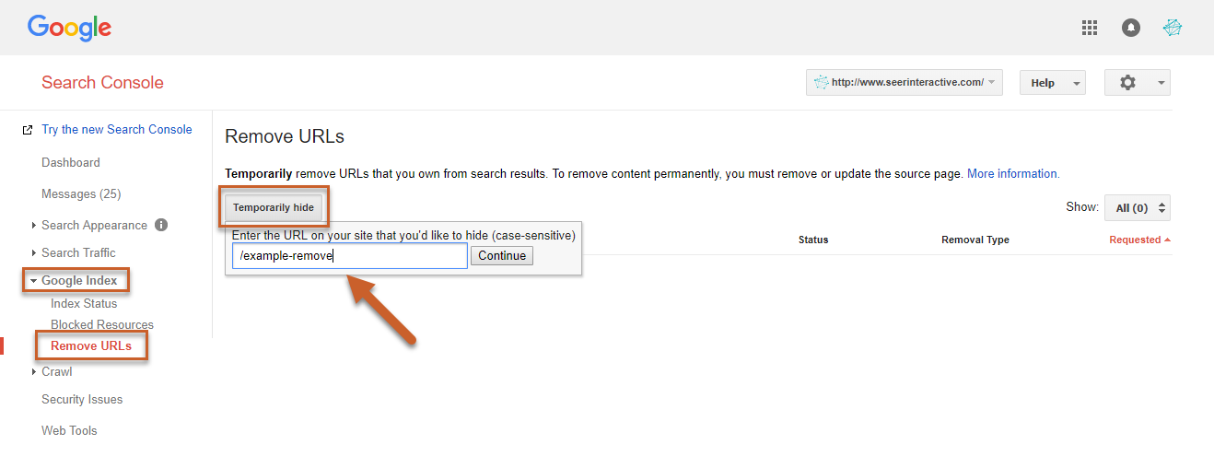This screenshot has width=1214, height=468.
Task: Click the URL to hide text field
Action: [349, 256]
